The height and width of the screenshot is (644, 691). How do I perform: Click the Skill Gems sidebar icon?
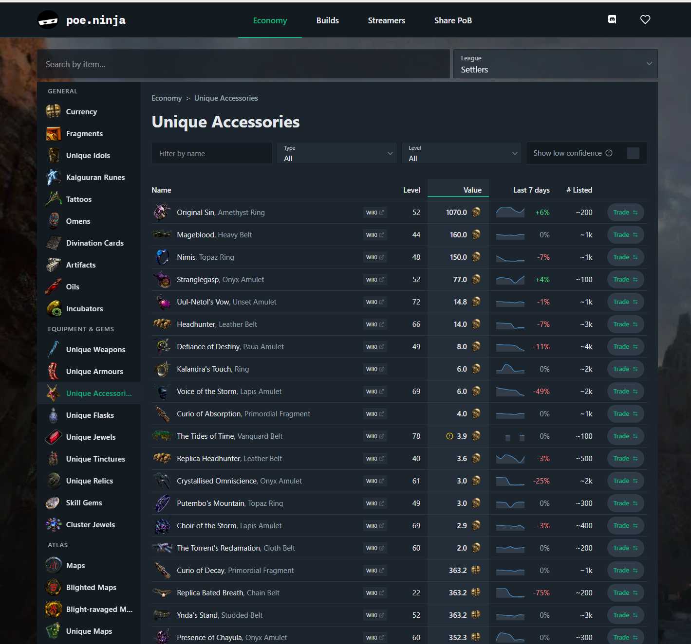53,502
